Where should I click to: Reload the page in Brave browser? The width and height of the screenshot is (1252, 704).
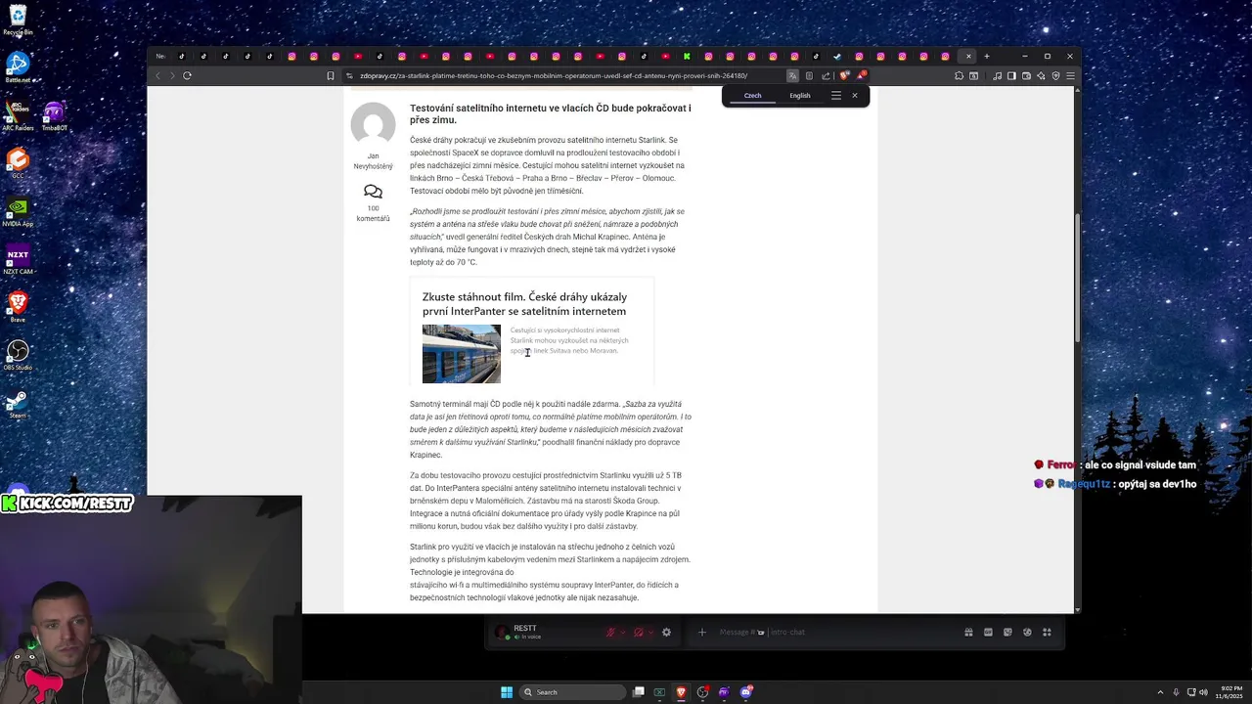click(187, 75)
